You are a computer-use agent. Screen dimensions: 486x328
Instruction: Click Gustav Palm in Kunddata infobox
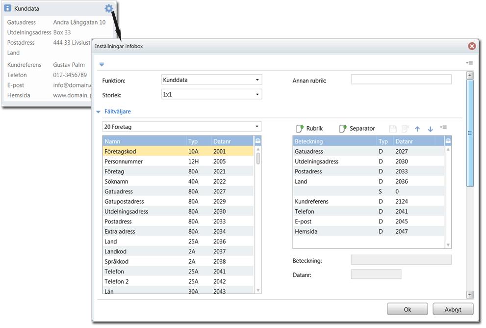coord(69,65)
